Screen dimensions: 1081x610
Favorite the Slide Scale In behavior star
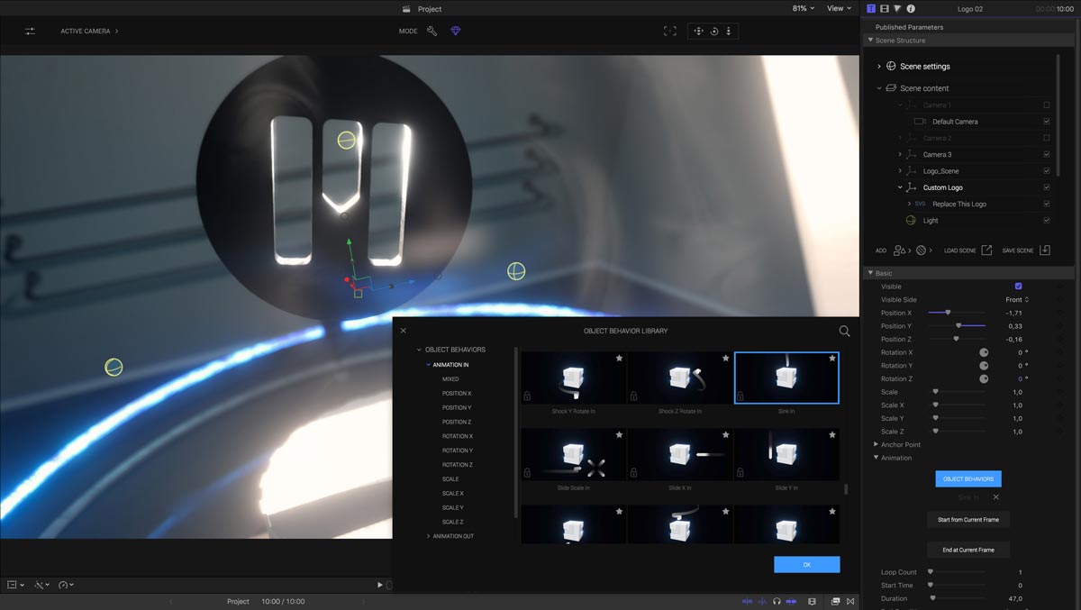pos(619,434)
